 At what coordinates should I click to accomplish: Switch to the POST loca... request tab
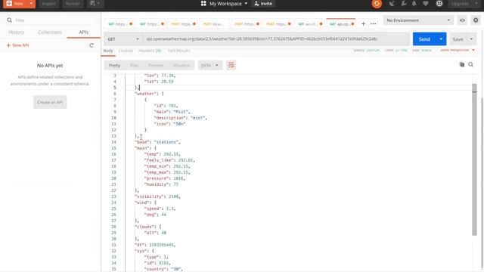[213, 23]
